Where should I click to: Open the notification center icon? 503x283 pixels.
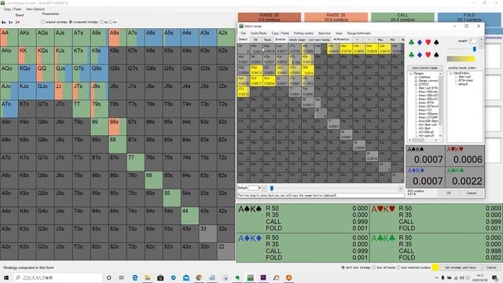pyautogui.click(x=495, y=277)
